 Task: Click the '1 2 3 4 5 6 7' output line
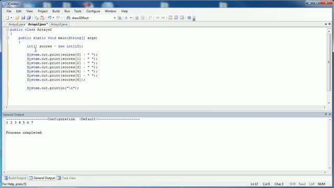click(x=20, y=123)
